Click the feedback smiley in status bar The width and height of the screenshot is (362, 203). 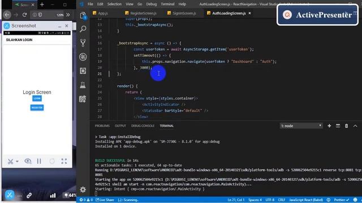click(355, 200)
